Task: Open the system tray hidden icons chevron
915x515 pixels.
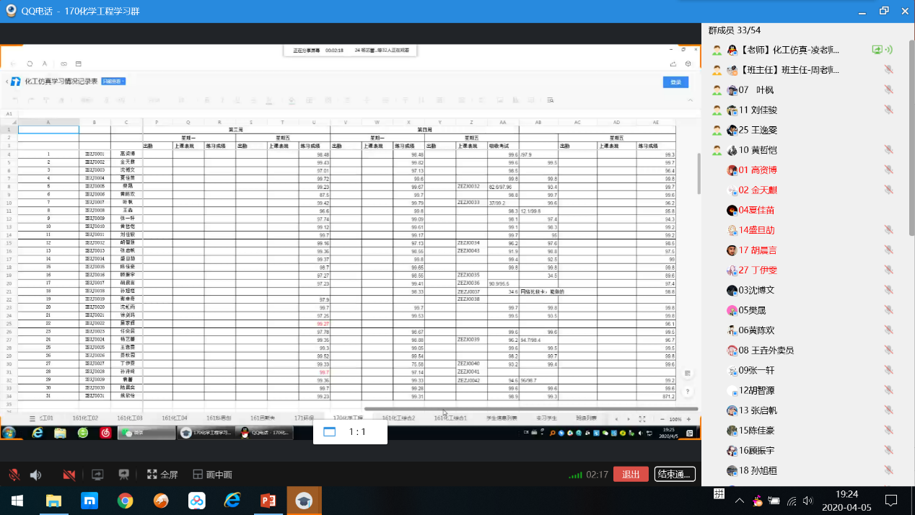Action: (739, 500)
